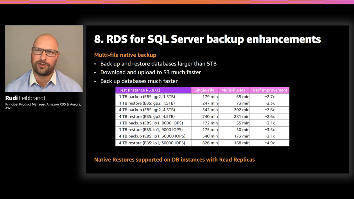
Task: Click the '65 min' cell
Action: pyautogui.click(x=234, y=97)
